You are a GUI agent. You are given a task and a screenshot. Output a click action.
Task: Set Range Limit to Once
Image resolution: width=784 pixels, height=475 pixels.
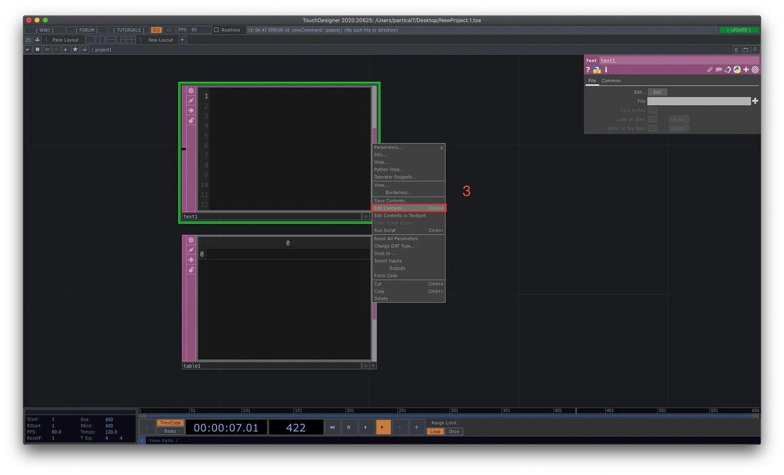(x=454, y=431)
